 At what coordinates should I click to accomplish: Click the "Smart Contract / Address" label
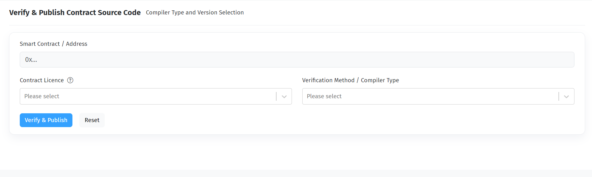(53, 44)
